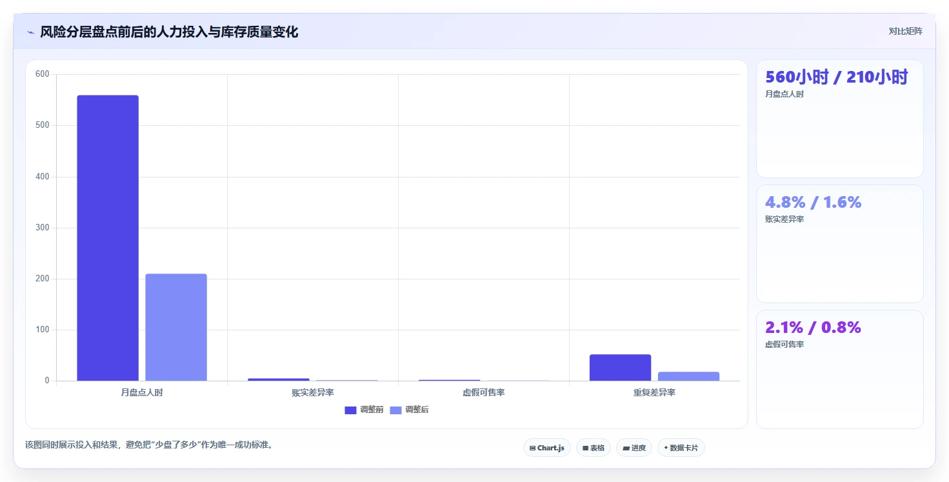
Task: Click the 调整前 bar for 账实差异率
Action: [x=279, y=379]
